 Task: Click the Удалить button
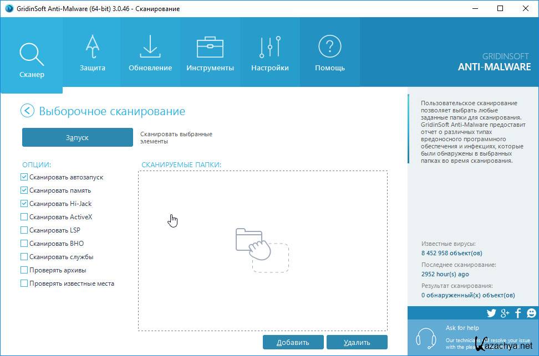357,342
